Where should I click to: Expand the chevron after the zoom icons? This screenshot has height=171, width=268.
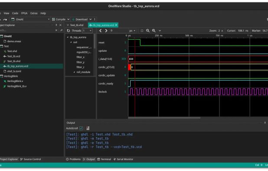click(160, 31)
